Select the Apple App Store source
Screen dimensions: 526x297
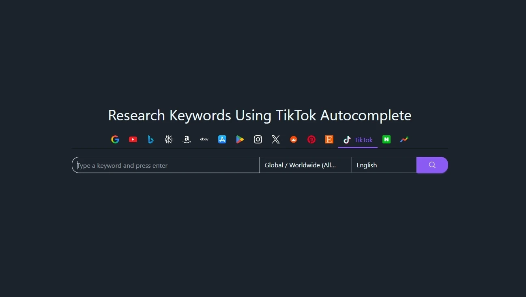[x=222, y=139]
